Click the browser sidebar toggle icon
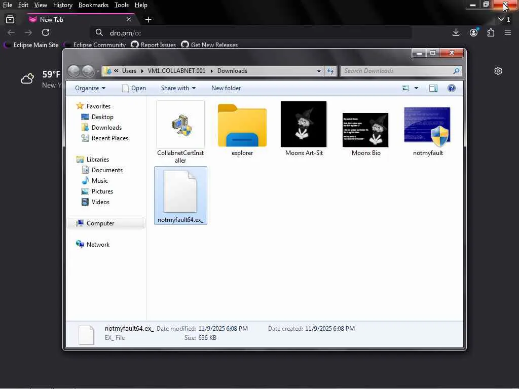 pos(10,20)
